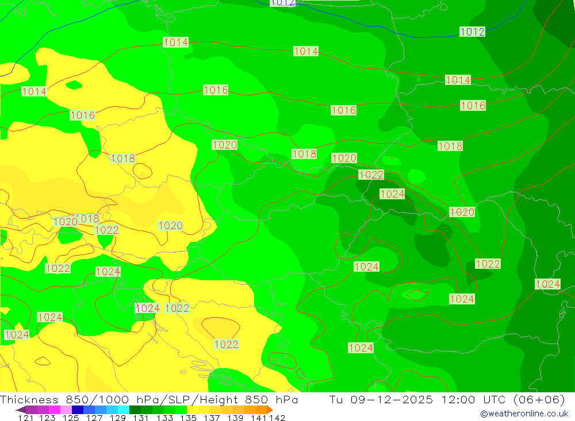This screenshot has width=575, height=421.
Task: Click the legend value 139
Action: [235, 418]
